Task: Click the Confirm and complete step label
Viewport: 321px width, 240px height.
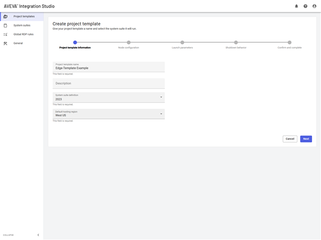Action: [x=289, y=48]
